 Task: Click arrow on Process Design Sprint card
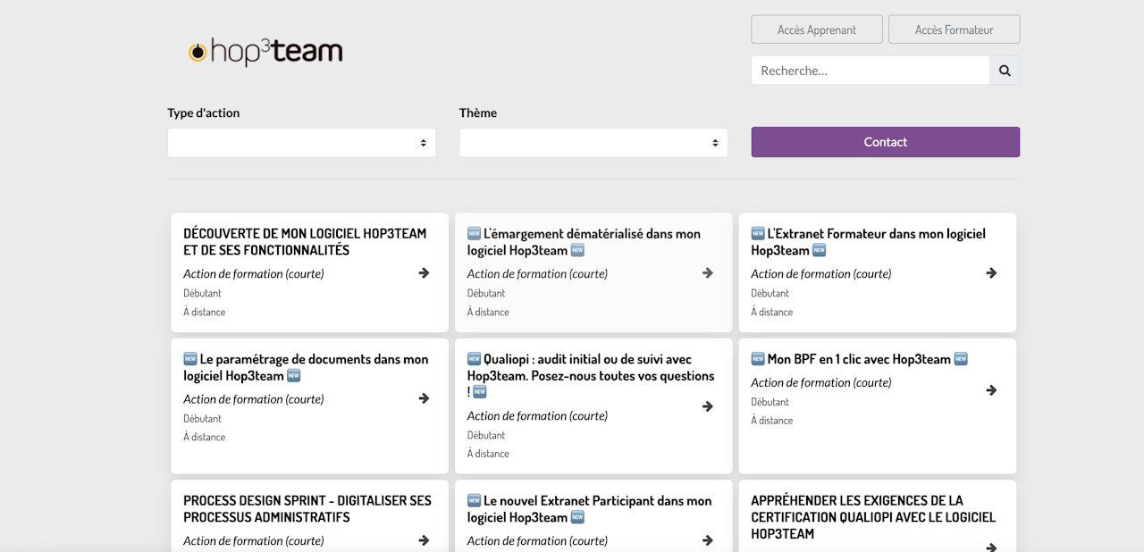pyautogui.click(x=424, y=540)
